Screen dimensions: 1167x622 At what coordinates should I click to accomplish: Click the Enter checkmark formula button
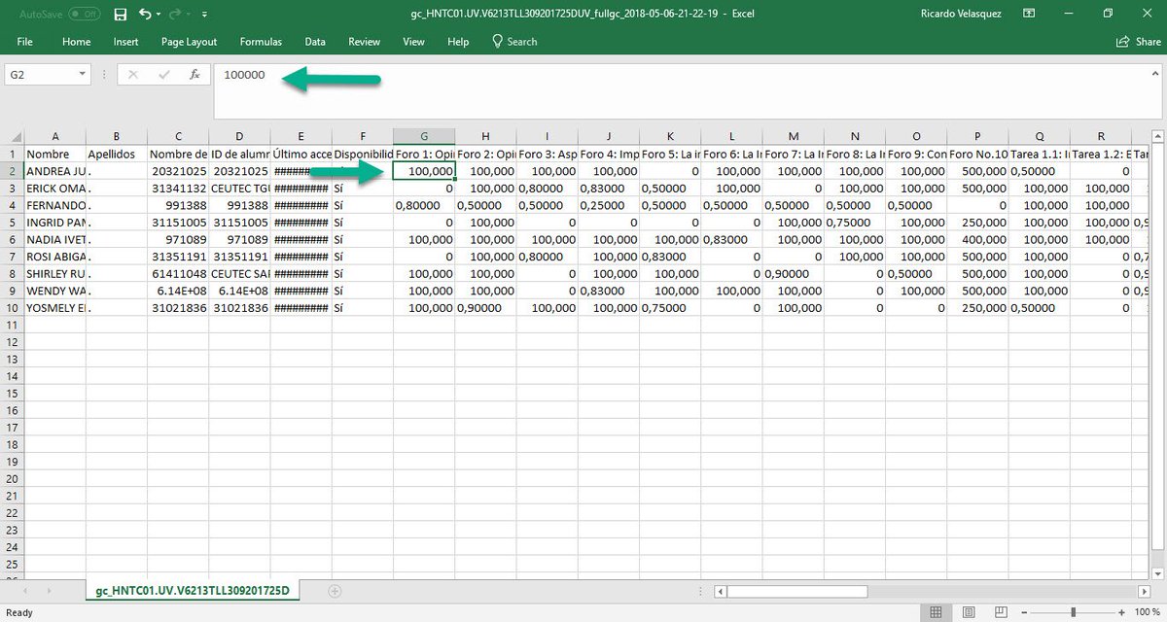click(x=163, y=74)
